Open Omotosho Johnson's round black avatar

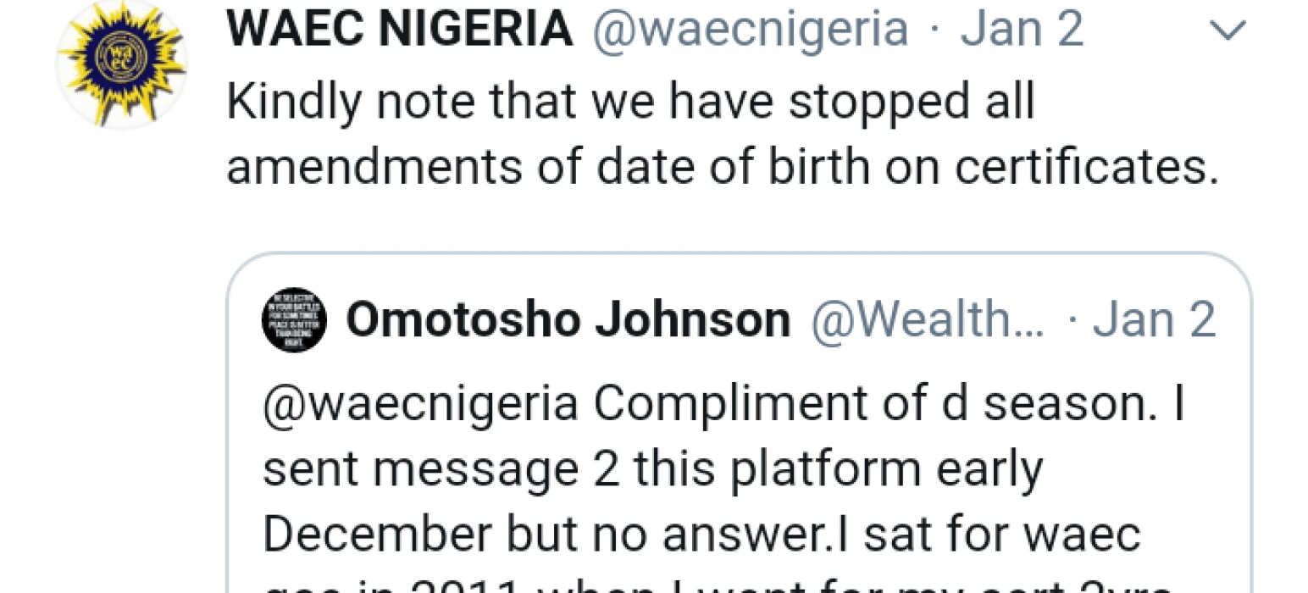tap(294, 320)
